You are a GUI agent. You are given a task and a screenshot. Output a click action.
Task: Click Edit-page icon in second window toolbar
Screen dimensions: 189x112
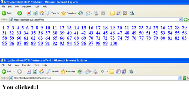[102, 71]
